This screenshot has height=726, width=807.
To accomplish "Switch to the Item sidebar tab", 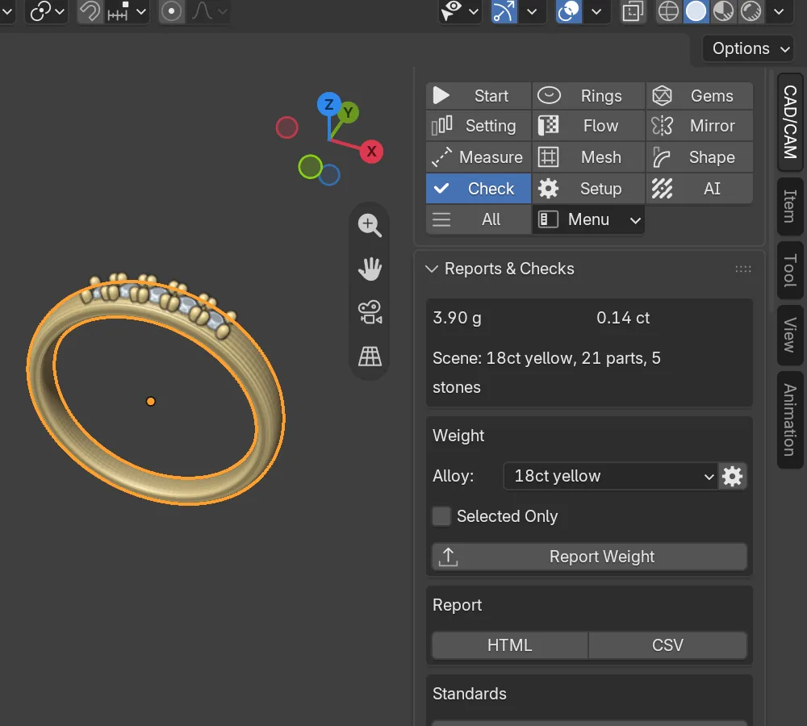I will pyautogui.click(x=790, y=207).
